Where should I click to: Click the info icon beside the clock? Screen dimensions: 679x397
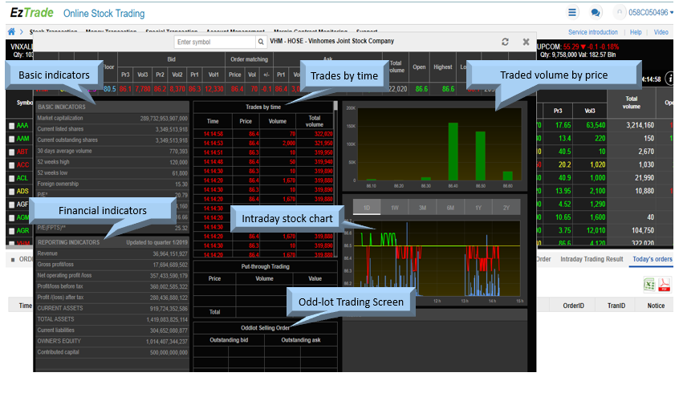(x=672, y=79)
